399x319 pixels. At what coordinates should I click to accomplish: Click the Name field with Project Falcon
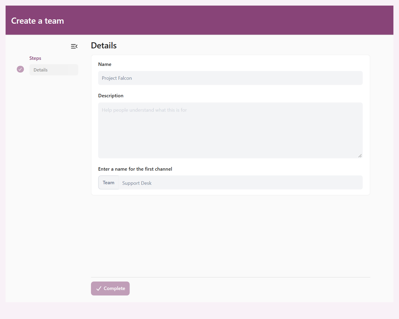pyautogui.click(x=230, y=78)
